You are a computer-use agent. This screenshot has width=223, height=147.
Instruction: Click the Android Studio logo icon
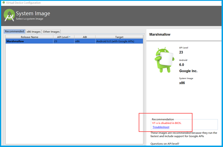tap(9, 15)
